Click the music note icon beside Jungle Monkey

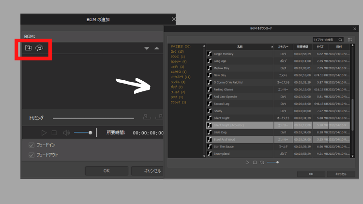tap(210, 54)
